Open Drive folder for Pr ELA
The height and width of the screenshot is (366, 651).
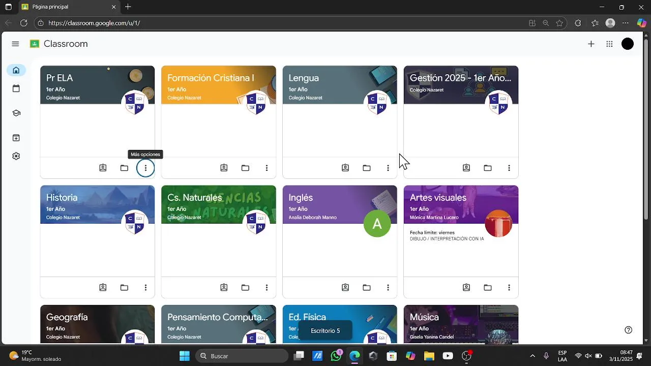point(124,168)
